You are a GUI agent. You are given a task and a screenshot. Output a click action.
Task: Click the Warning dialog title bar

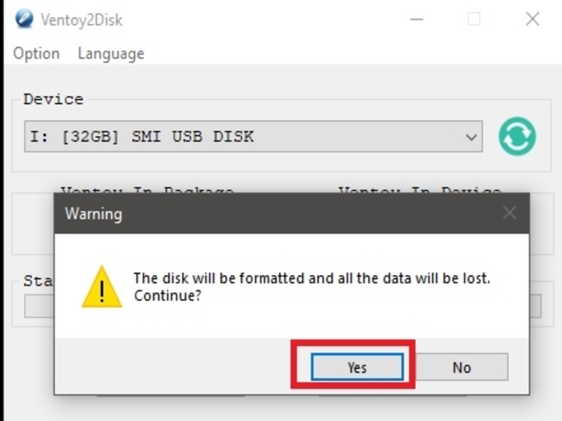(281, 213)
